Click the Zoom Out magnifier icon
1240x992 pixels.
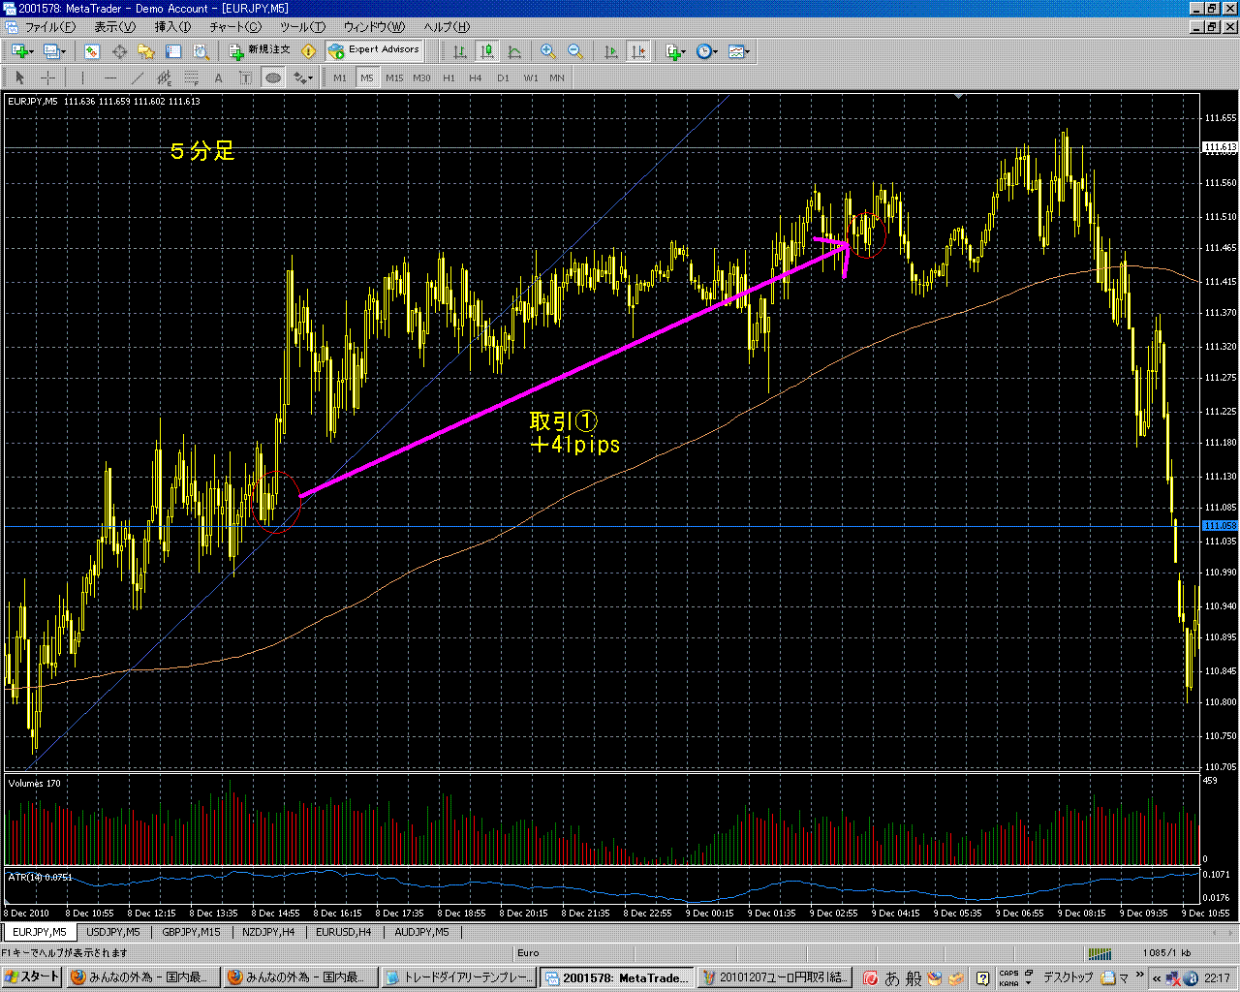[x=574, y=51]
